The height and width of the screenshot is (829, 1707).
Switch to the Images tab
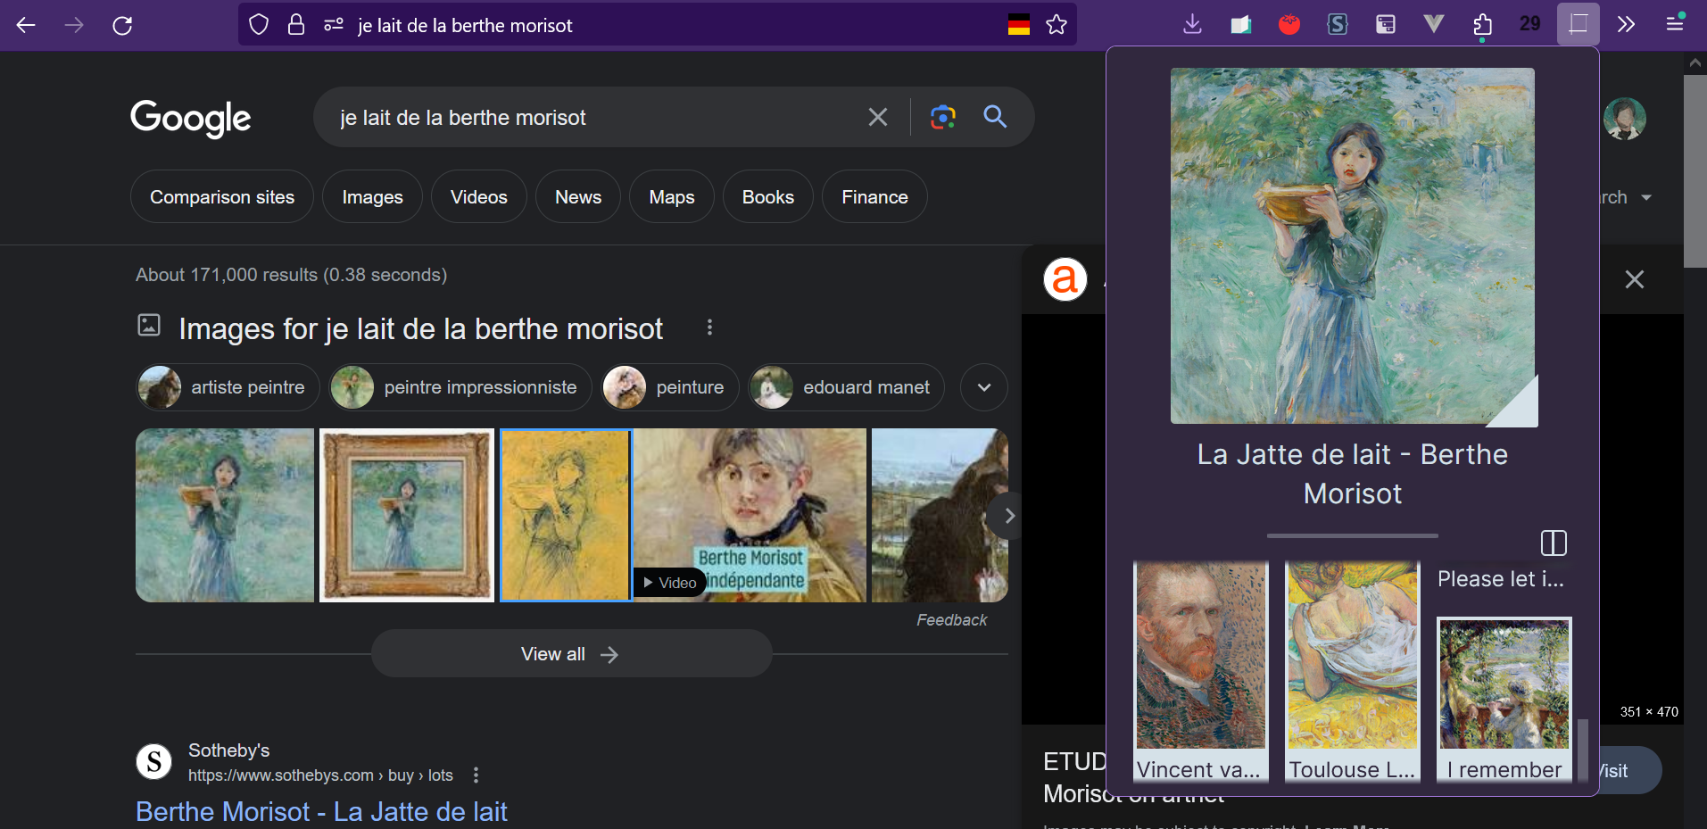point(373,197)
